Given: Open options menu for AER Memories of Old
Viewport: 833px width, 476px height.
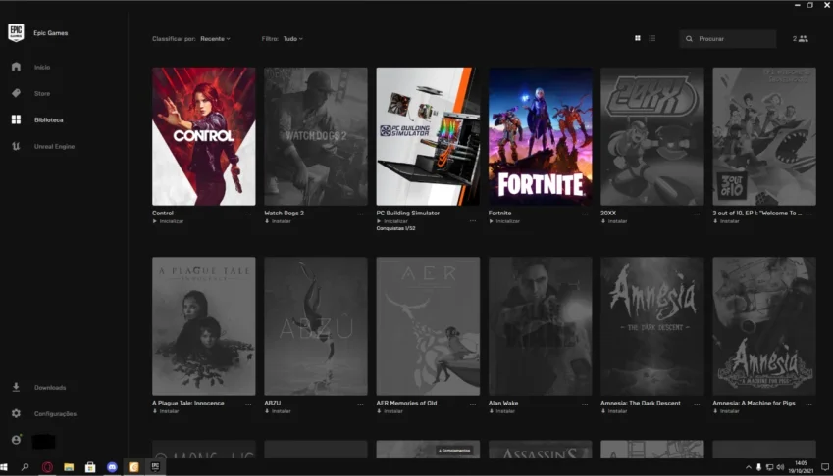Looking at the screenshot, I should [472, 404].
